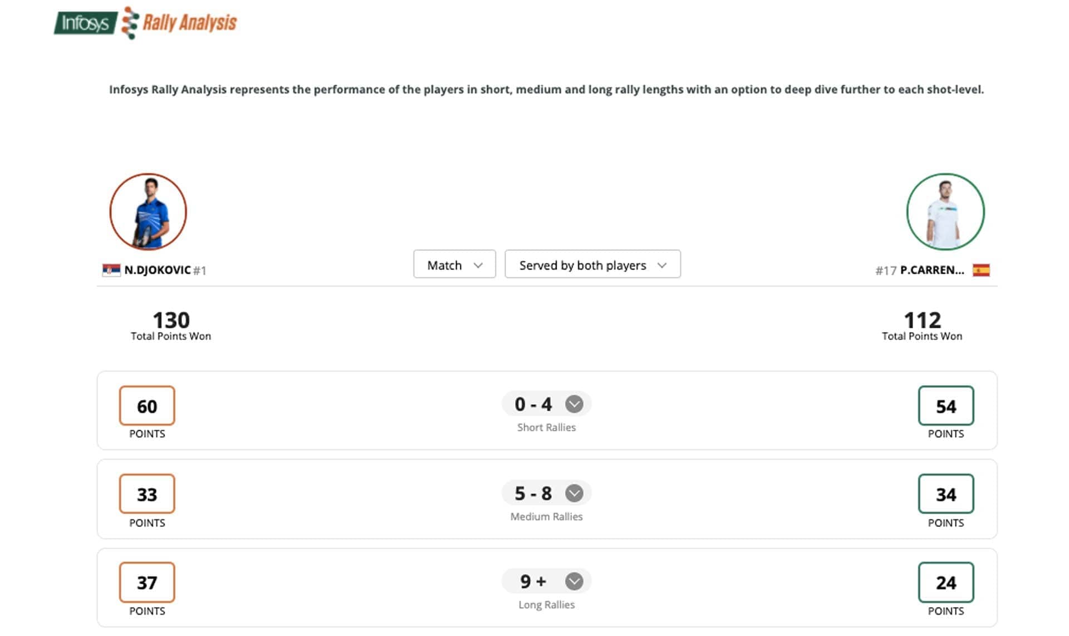The image size is (1069, 636).
Task: Expand the 0 - 4 Short Rallies chevron
Action: point(574,404)
